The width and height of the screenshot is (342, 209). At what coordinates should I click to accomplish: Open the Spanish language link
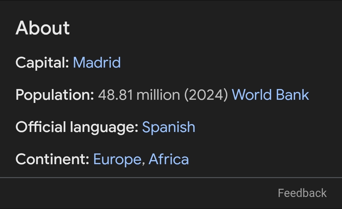tap(168, 127)
